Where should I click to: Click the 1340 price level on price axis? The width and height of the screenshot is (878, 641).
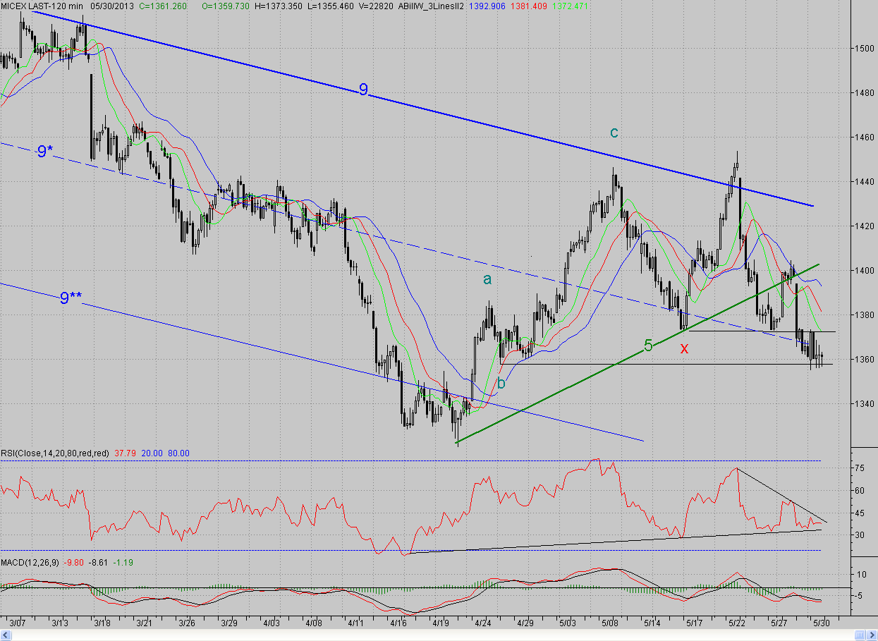[861, 403]
